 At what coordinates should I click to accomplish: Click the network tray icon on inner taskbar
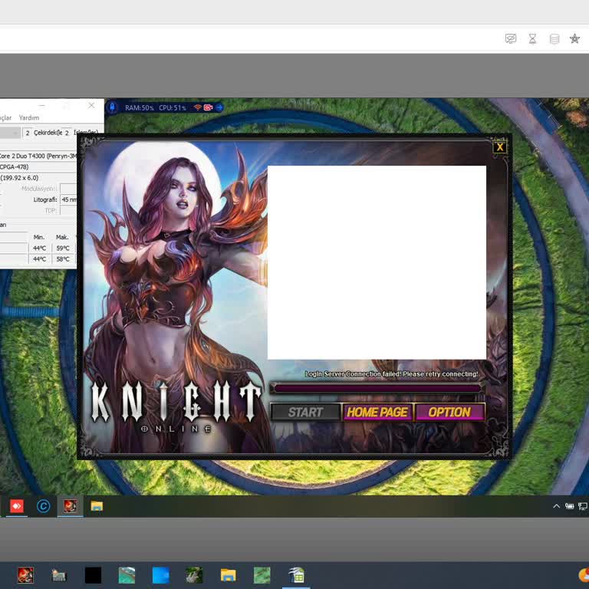click(x=583, y=506)
